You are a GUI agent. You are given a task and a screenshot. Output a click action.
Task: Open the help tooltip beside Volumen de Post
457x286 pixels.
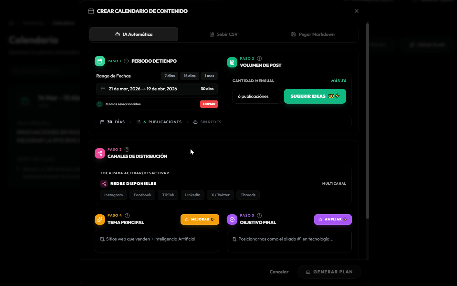[x=259, y=58]
